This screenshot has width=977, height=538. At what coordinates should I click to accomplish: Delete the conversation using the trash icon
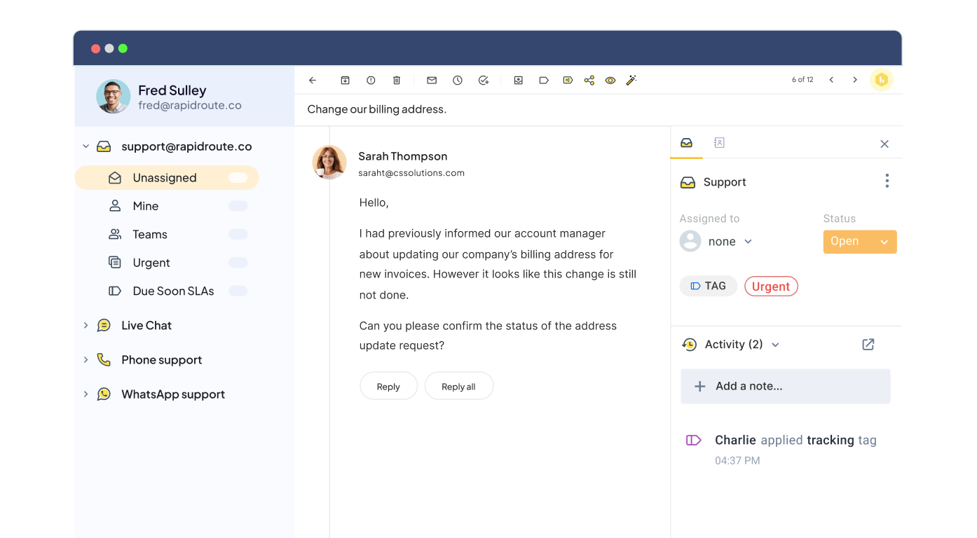[x=397, y=80]
